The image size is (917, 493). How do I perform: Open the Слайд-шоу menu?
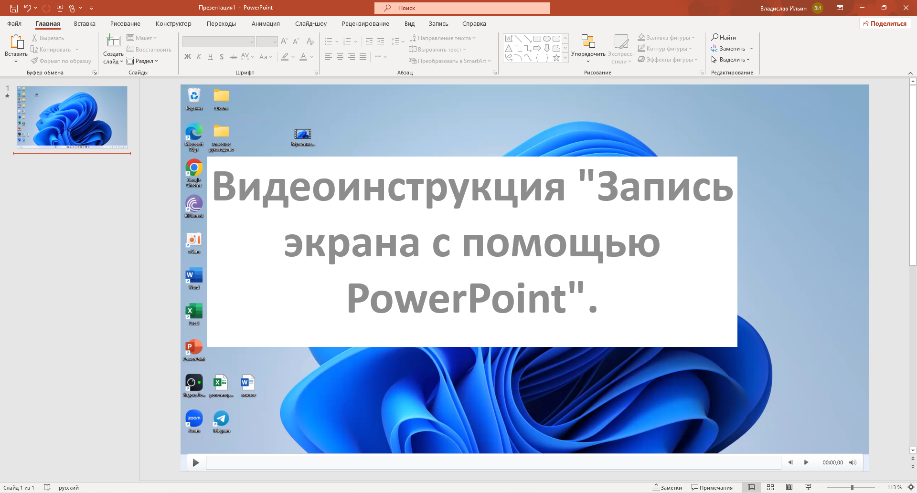click(x=311, y=23)
